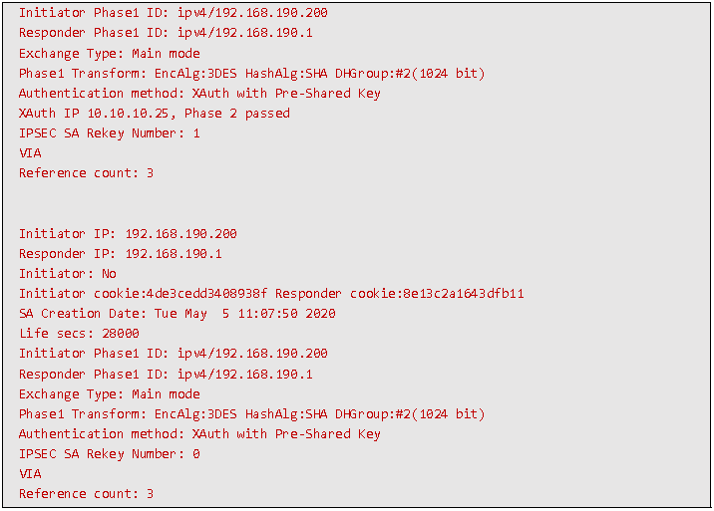Select the first 'Reference count: 3' line
Screen dimensions: 714x511
point(86,173)
